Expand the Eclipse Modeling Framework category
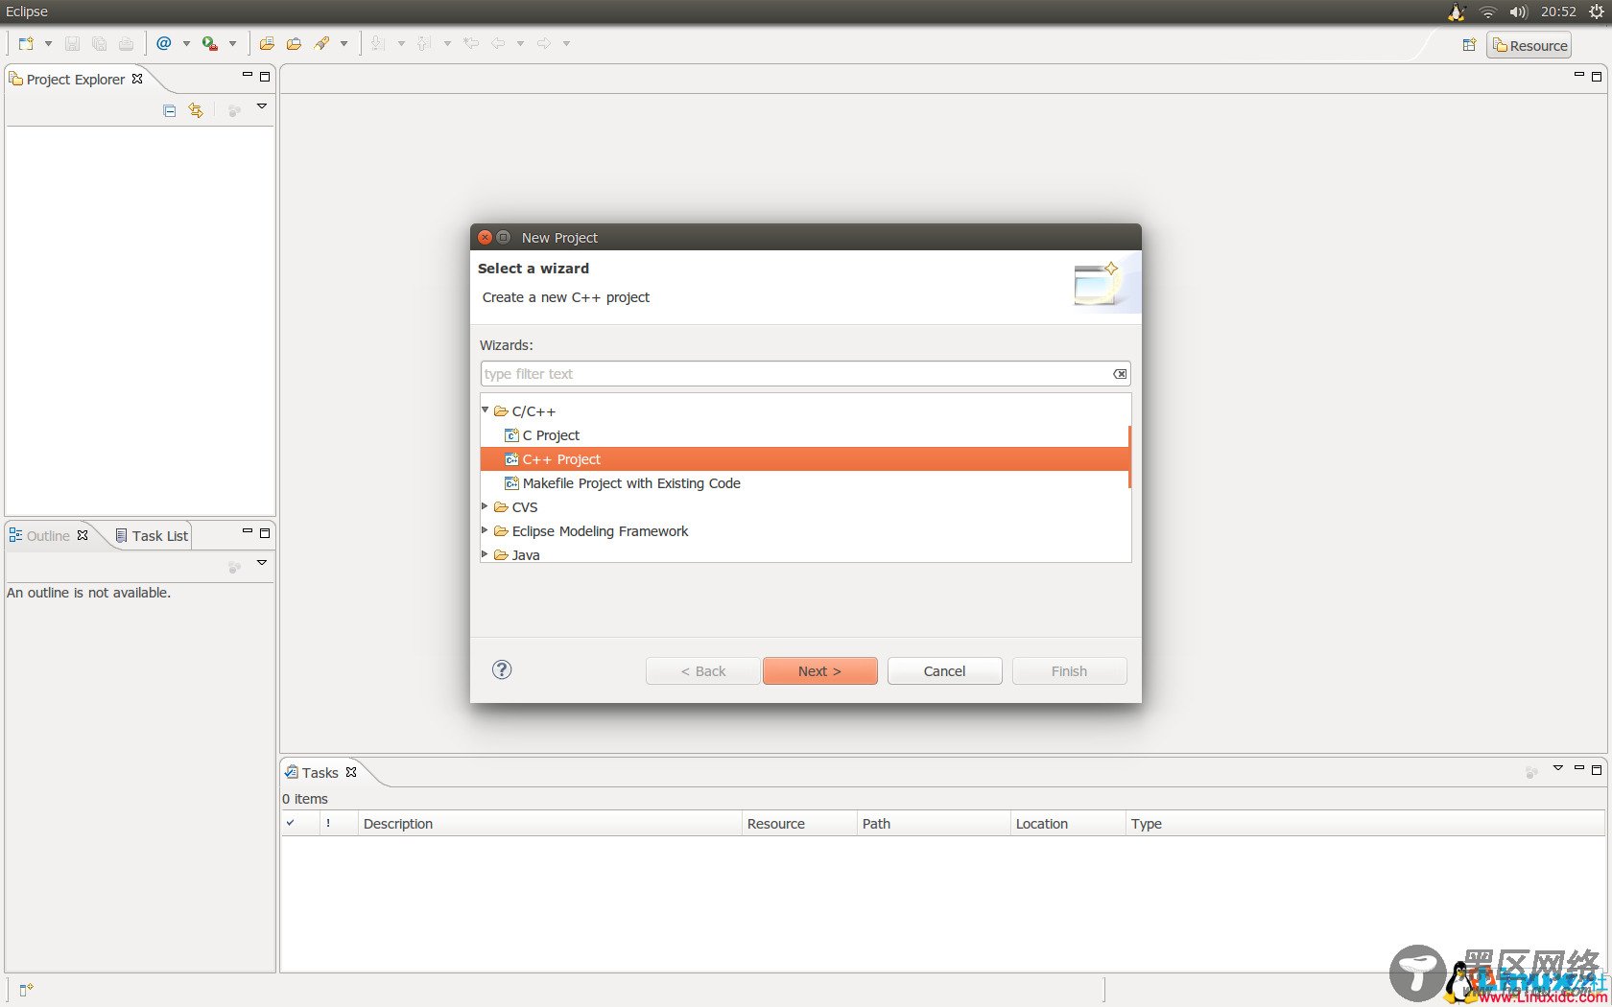Image resolution: width=1612 pixels, height=1007 pixels. click(485, 530)
